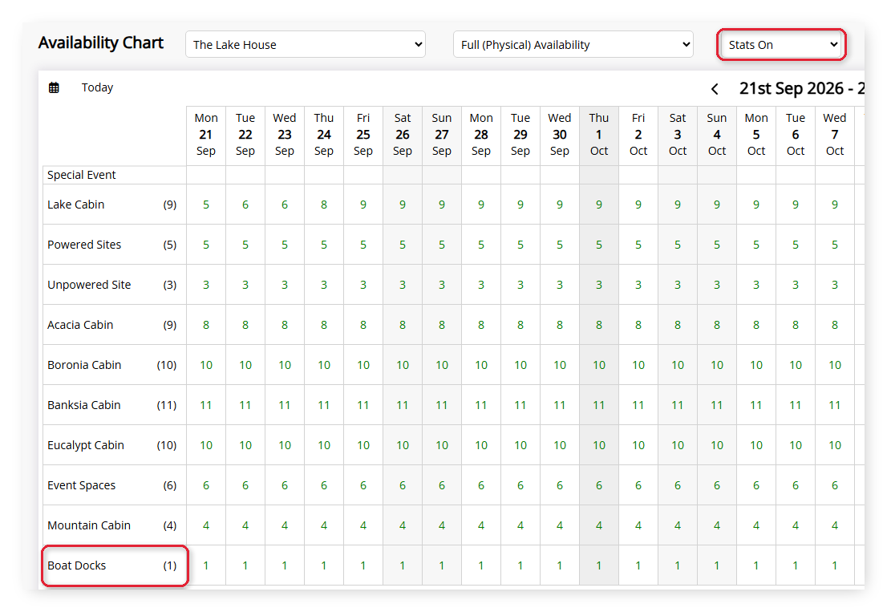Click Mountain Cabin availability for Wed 23 Sep
The image size is (887, 612).
tap(285, 525)
